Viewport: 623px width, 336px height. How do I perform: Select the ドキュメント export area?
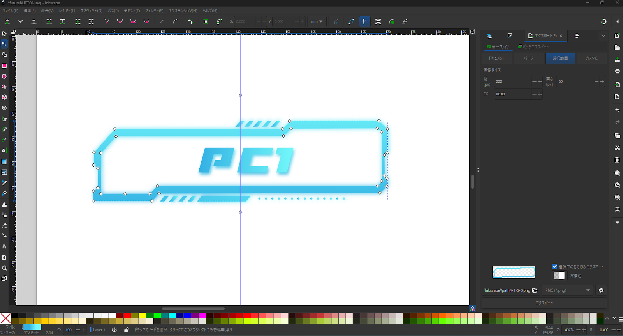click(497, 58)
